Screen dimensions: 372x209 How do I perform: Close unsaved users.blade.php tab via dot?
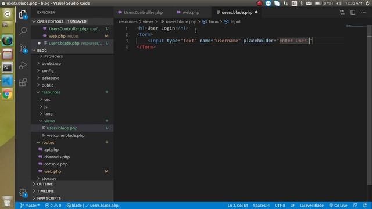[x=256, y=12]
